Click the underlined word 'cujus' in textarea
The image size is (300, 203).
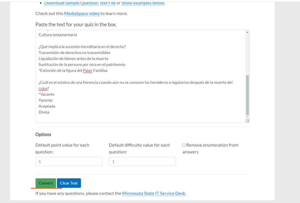44,88
